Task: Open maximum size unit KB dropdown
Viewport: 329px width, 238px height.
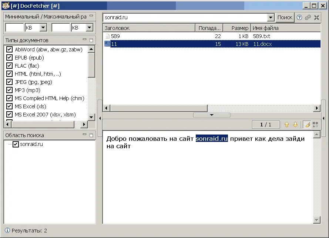Action: (x=90, y=27)
